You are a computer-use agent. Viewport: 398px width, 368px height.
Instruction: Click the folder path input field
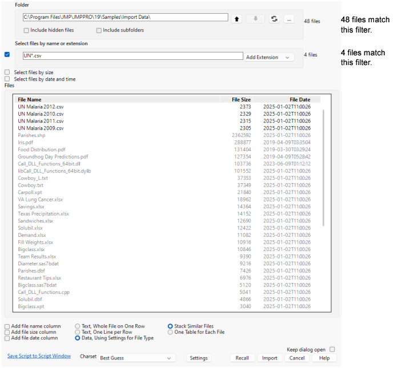point(126,17)
